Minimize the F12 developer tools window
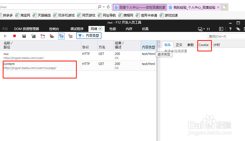Viewport: 245px width, 141px height. (x=230, y=23)
